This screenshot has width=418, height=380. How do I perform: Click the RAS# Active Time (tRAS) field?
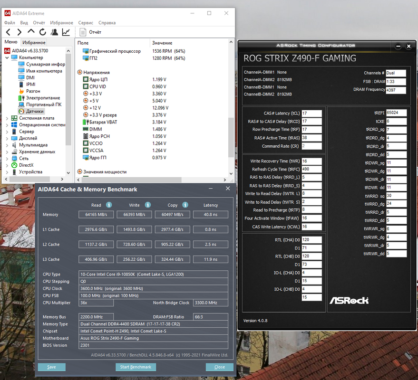click(x=311, y=138)
